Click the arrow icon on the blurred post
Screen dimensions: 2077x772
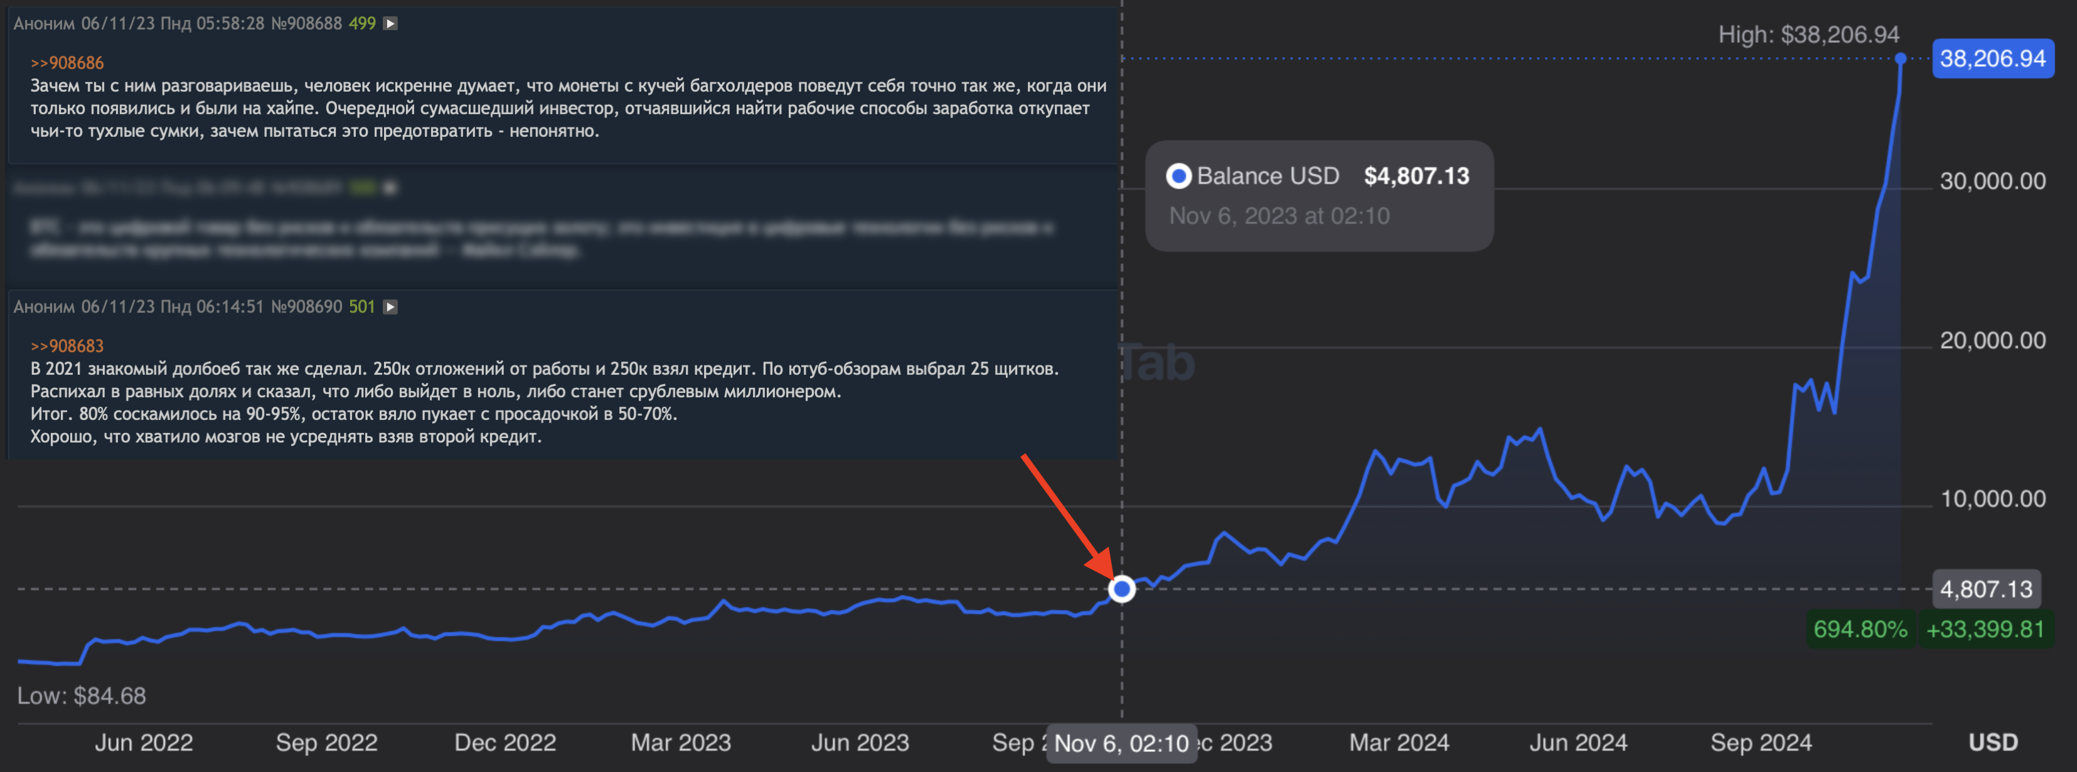[390, 188]
